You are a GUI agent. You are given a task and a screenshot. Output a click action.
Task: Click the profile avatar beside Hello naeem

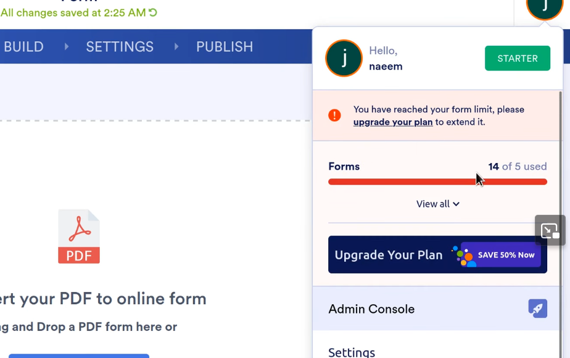click(x=344, y=59)
